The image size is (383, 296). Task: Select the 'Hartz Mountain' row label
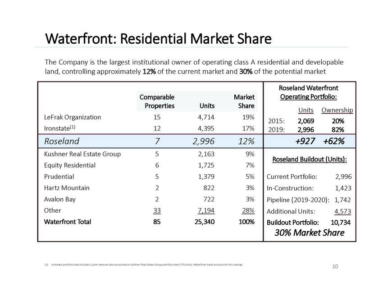pos(67,188)
